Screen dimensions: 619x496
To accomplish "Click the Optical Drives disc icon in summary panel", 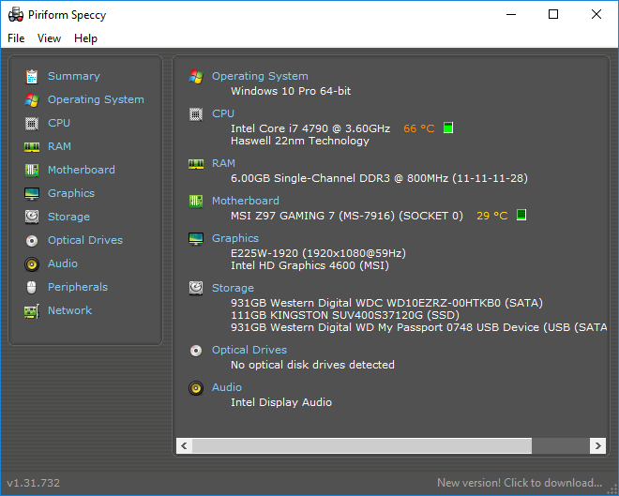I will click(x=196, y=351).
